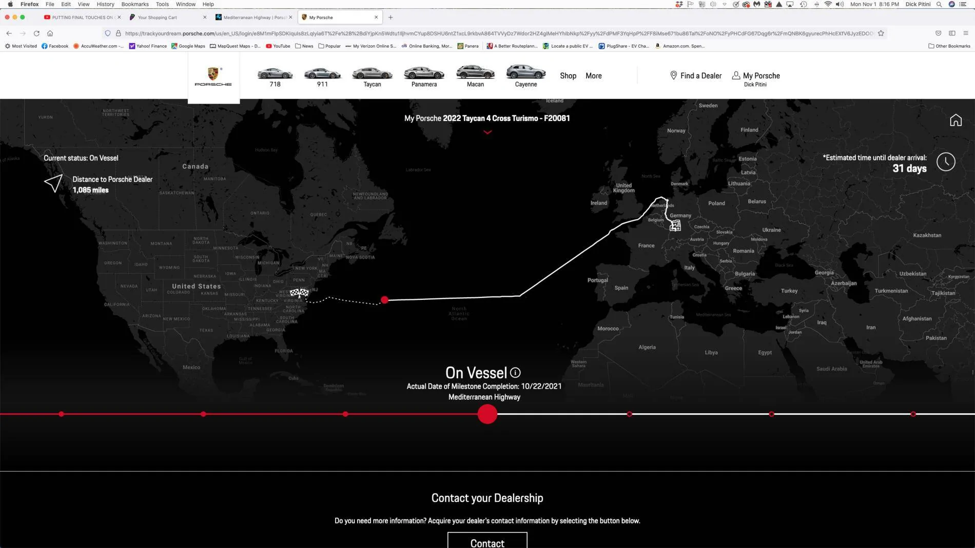Select the last visible milestone dot
The height and width of the screenshot is (548, 975).
click(913, 414)
